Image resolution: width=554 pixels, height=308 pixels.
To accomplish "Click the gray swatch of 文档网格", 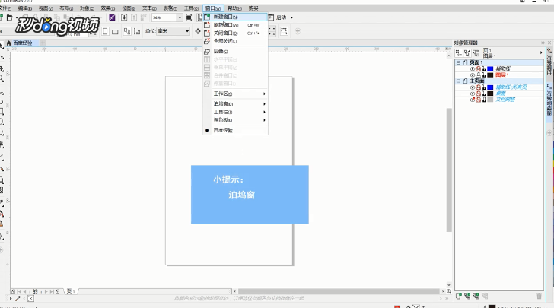I will (490, 100).
